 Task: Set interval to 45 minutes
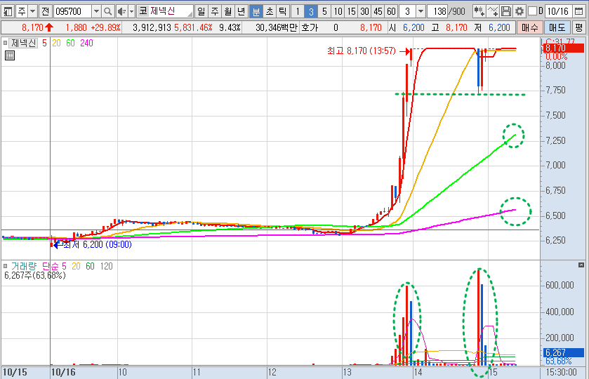pos(378,11)
